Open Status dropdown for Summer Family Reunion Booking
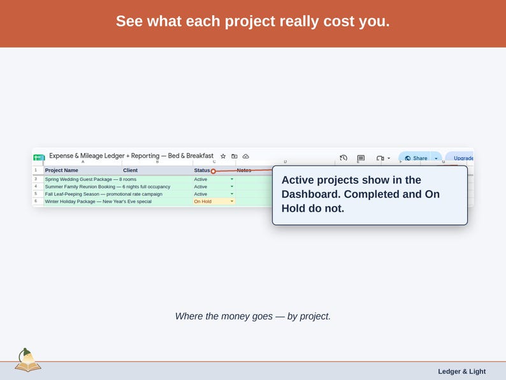Image resolution: width=506 pixels, height=380 pixels. tap(232, 187)
